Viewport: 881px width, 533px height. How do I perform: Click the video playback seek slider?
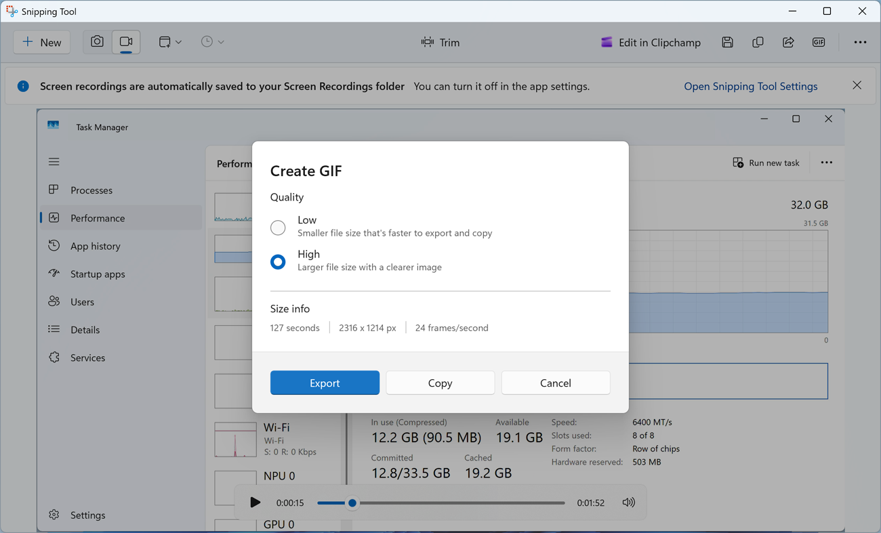point(440,503)
